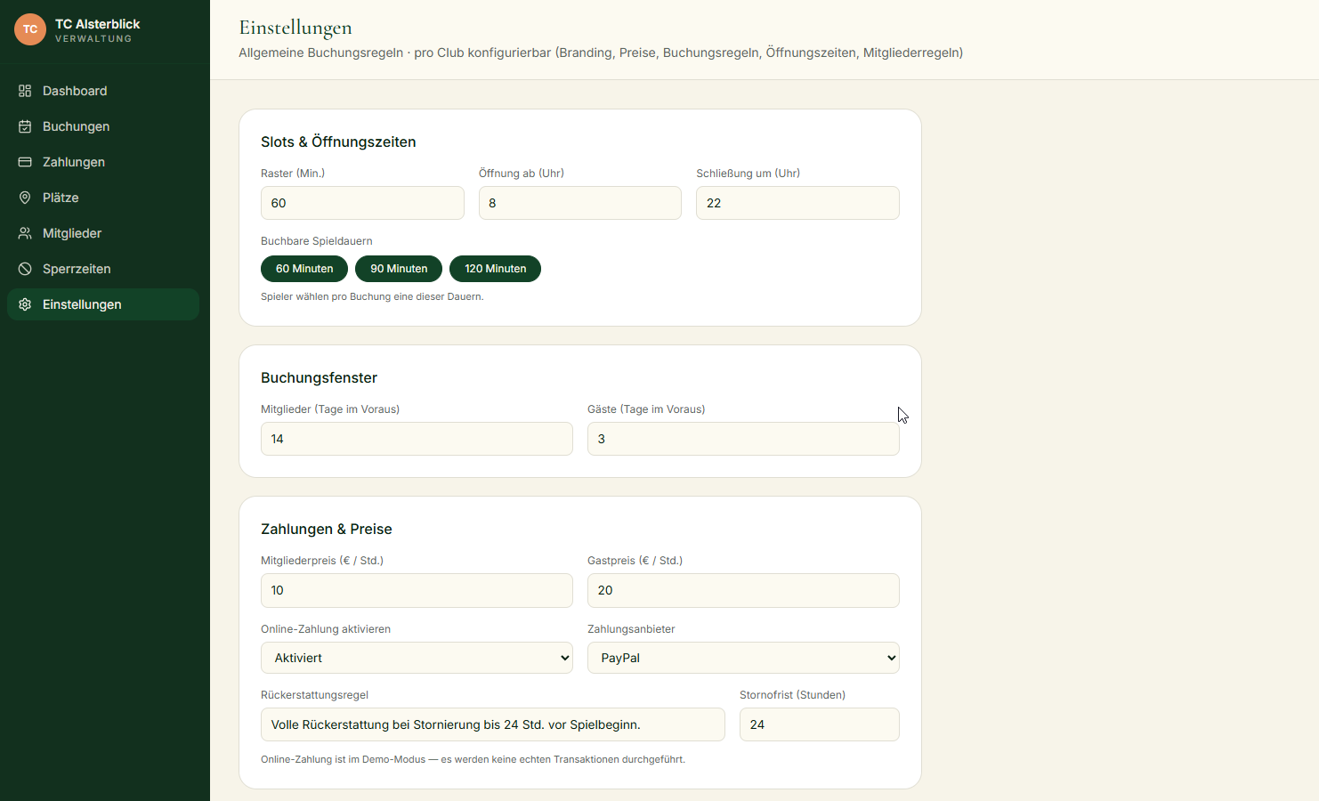This screenshot has width=1319, height=801.
Task: Click the Plätze location pin icon
Action: [25, 198]
